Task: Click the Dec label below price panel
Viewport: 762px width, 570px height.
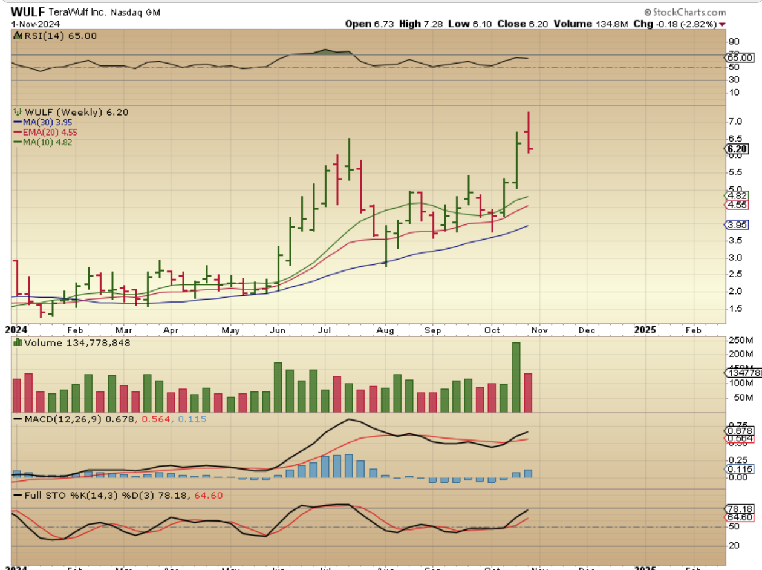Action: coord(587,330)
